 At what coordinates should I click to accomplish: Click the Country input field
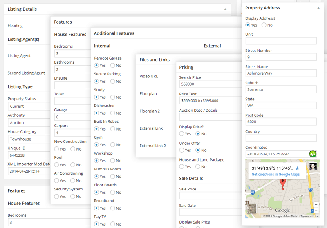tap(281, 138)
